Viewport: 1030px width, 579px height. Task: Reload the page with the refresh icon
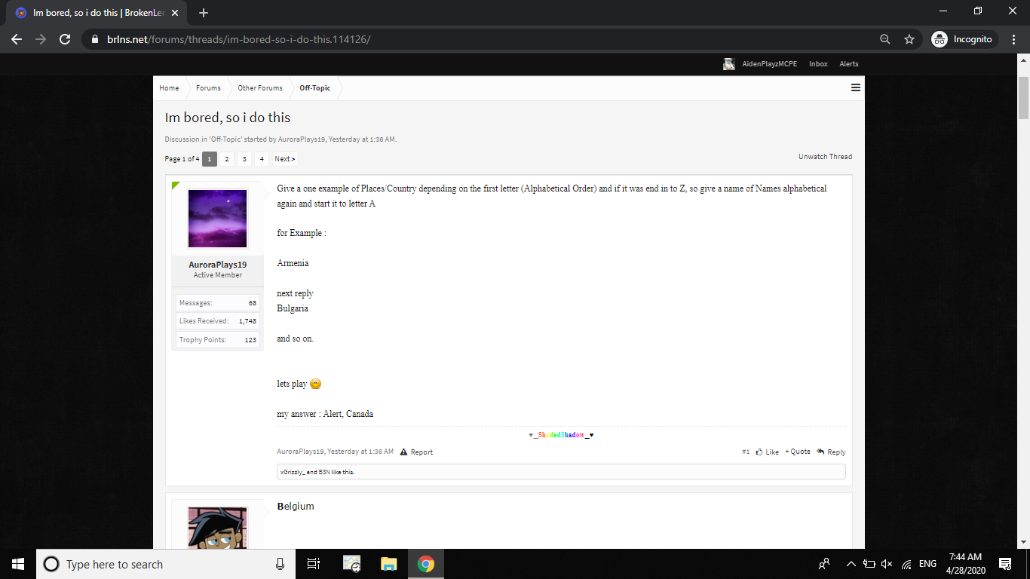(x=65, y=39)
